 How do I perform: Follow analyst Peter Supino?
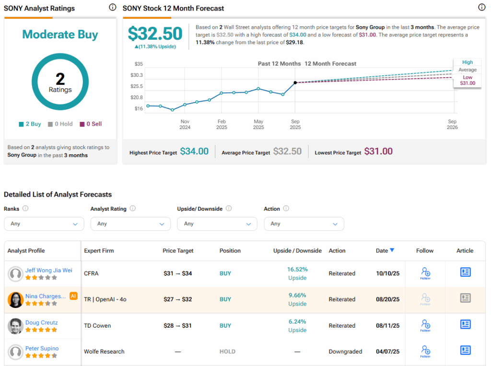(x=425, y=351)
